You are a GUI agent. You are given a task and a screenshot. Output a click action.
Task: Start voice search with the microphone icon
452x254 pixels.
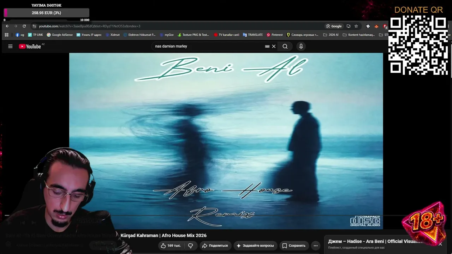coord(301,46)
